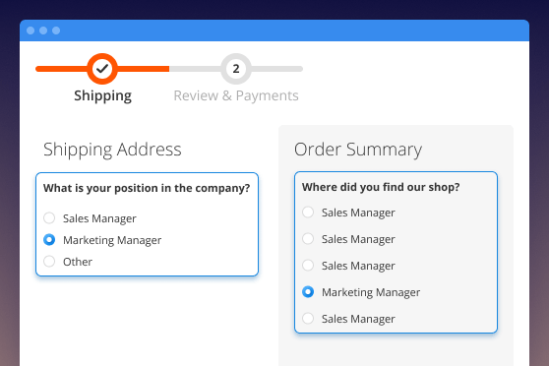Select last Sales Manager option under shop question
Image resolution: width=549 pixels, height=366 pixels.
tap(308, 319)
